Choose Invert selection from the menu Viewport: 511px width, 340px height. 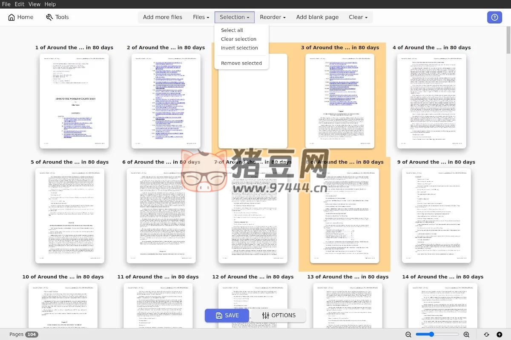click(239, 48)
